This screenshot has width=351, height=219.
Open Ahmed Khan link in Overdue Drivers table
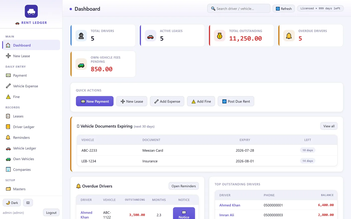(x=86, y=215)
